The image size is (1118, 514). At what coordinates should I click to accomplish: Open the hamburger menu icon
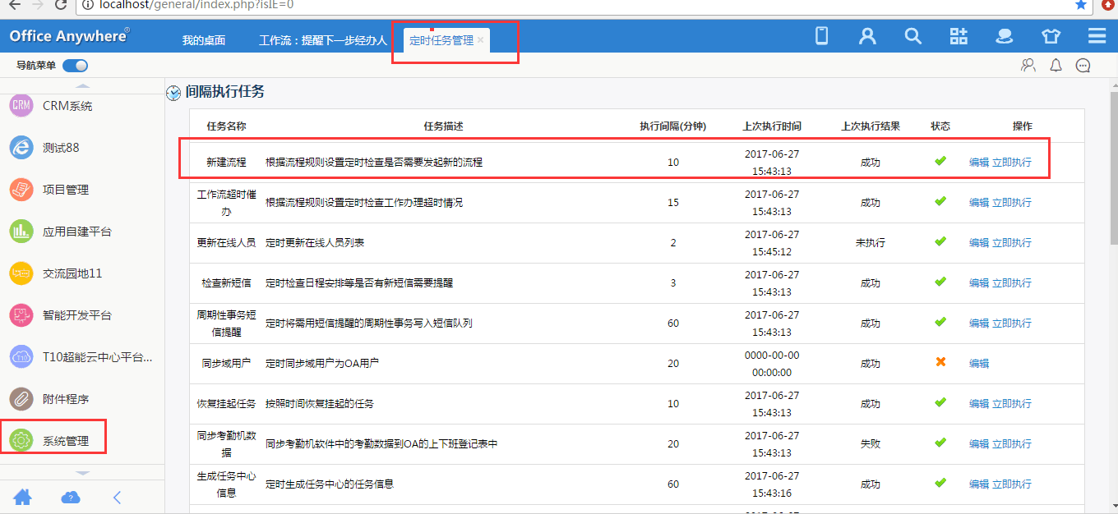[x=1097, y=36]
